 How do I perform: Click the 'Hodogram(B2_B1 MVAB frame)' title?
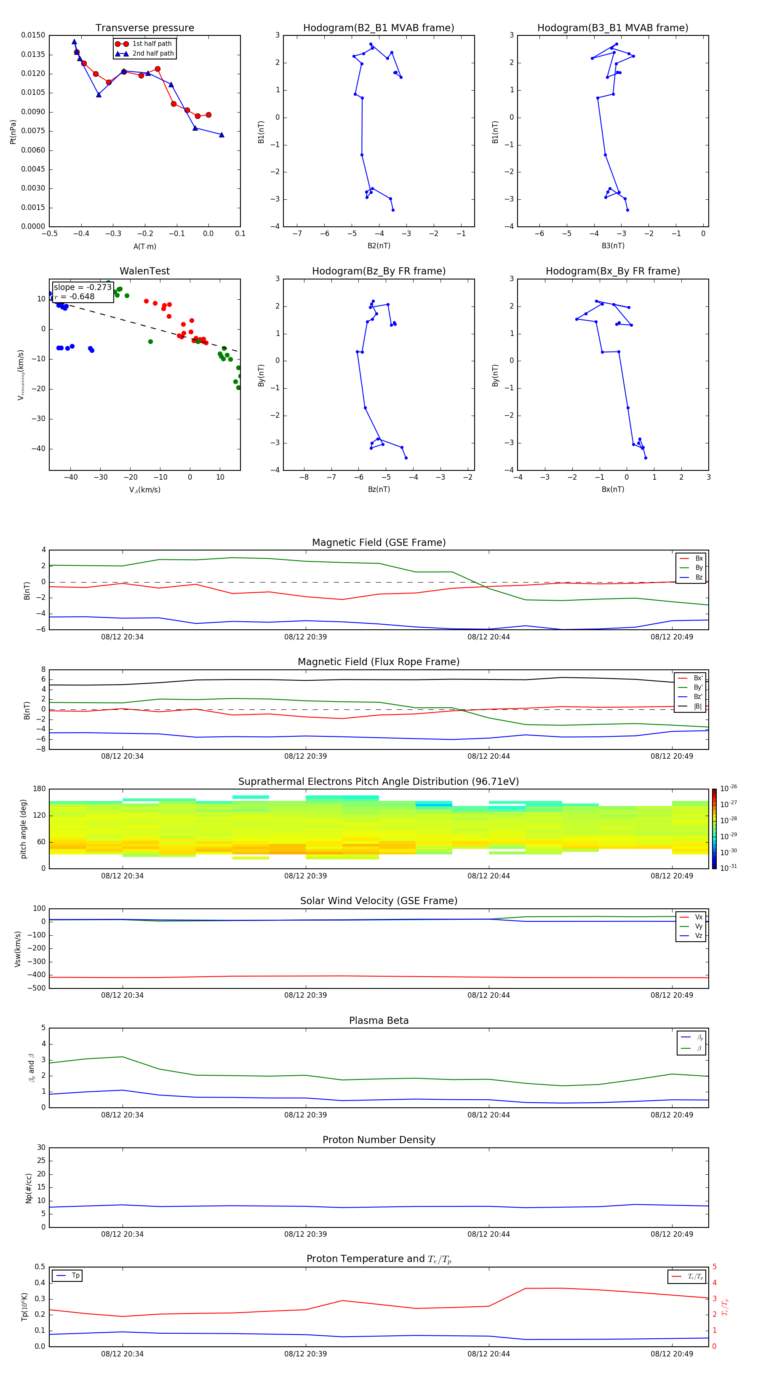(378, 28)
